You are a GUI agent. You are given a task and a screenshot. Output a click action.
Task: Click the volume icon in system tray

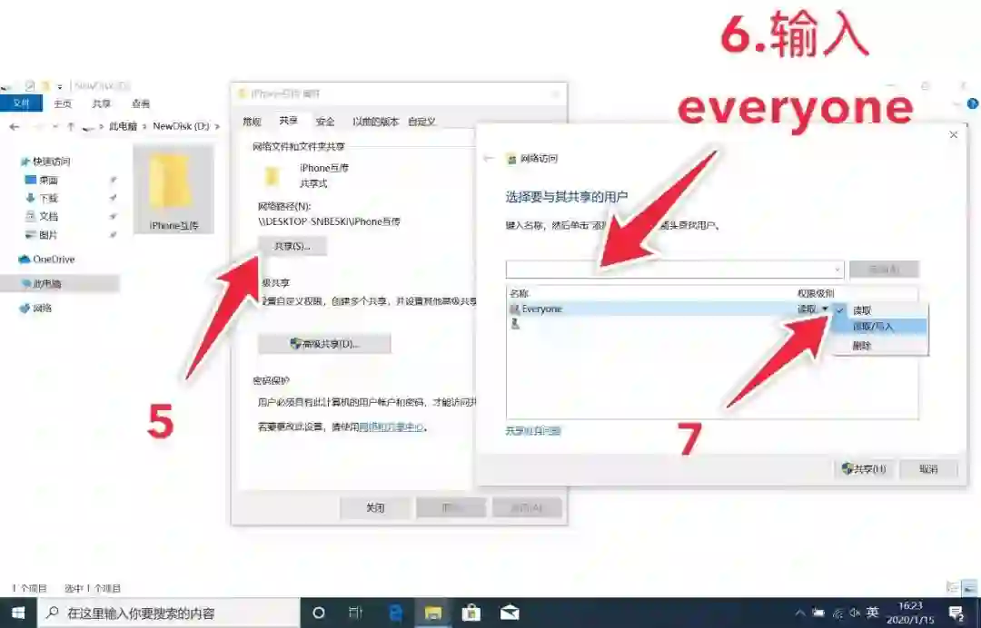click(855, 613)
